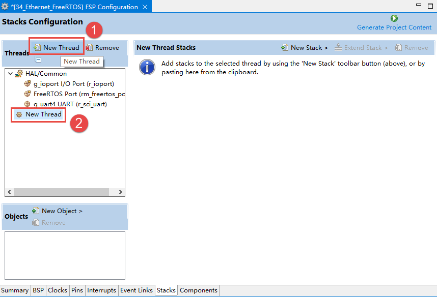The image size is (437, 297).
Task: Switch to the Clocks tab
Action: (x=58, y=290)
